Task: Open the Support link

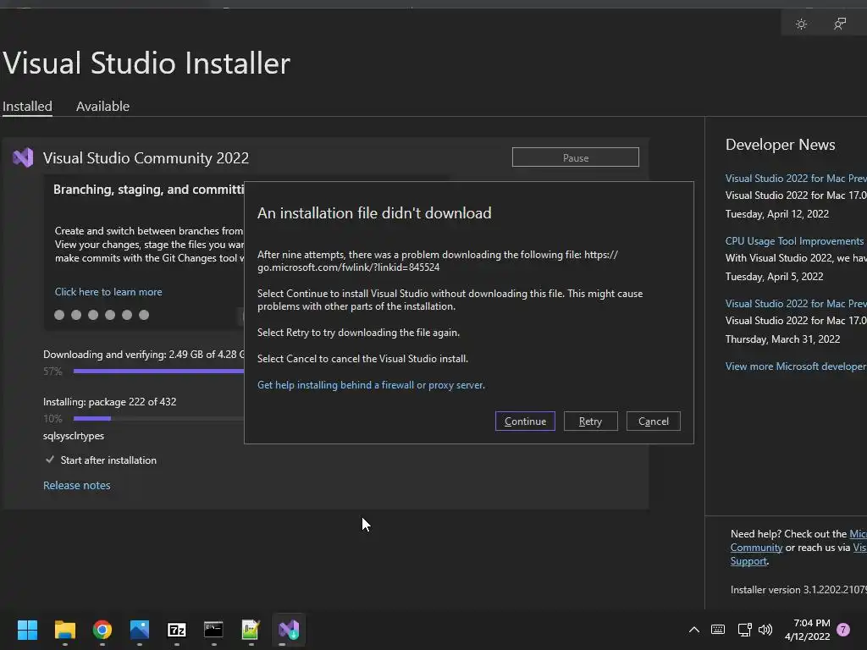Action: pos(748,561)
